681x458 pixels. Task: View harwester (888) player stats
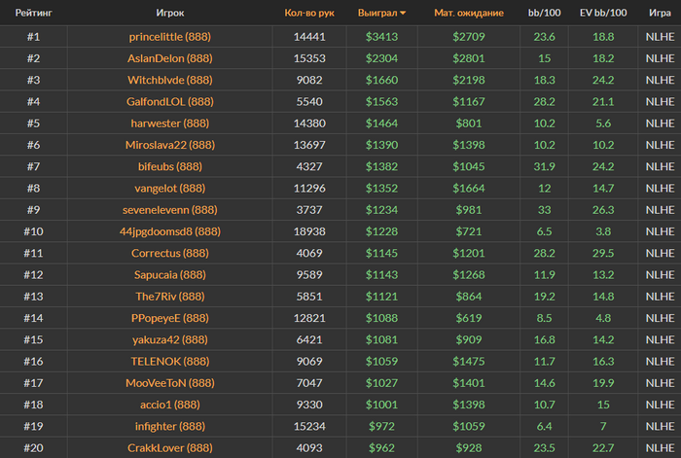[170, 123]
